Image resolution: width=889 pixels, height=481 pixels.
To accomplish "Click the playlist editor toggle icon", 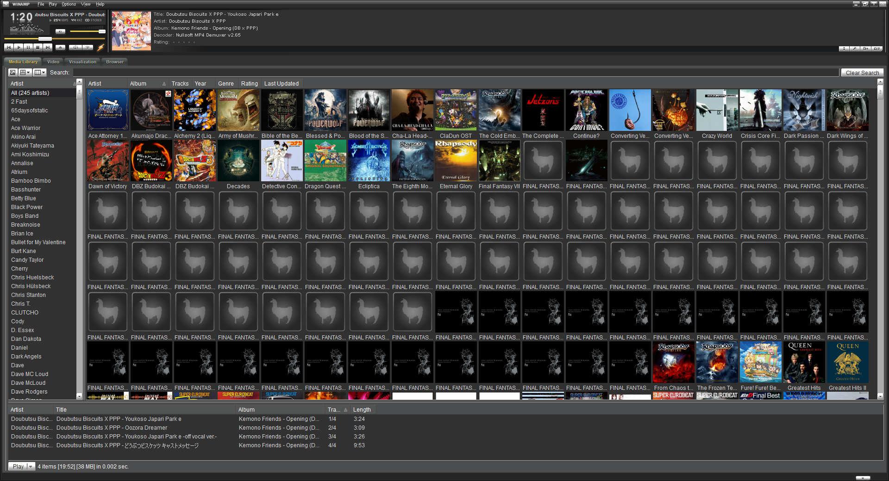I will (x=876, y=49).
